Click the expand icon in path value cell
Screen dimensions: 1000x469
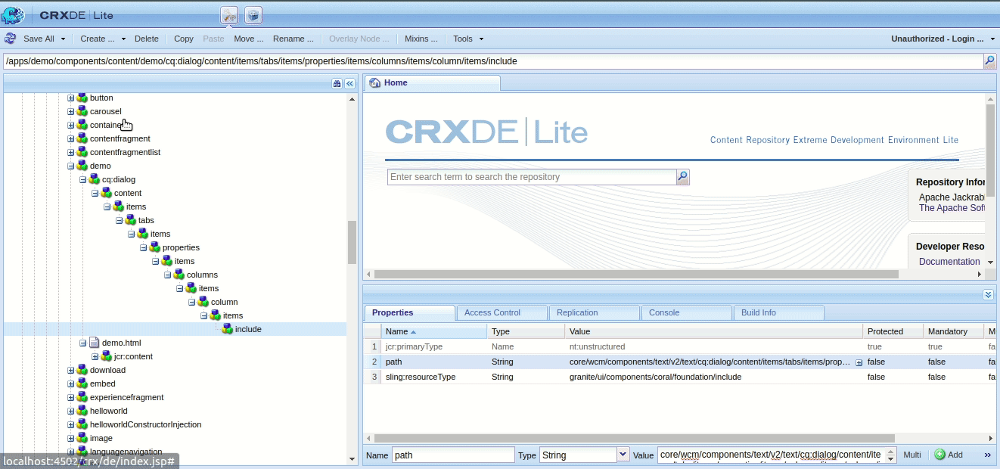point(859,362)
